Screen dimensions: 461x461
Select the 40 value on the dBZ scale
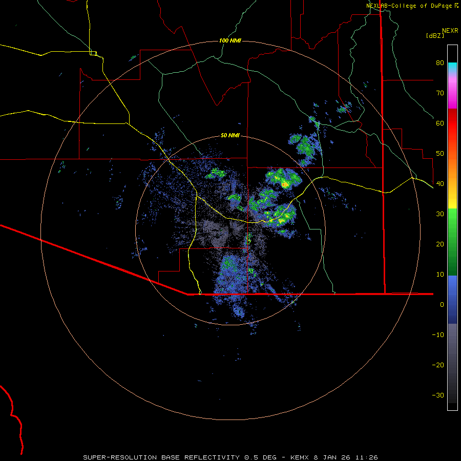click(x=440, y=183)
